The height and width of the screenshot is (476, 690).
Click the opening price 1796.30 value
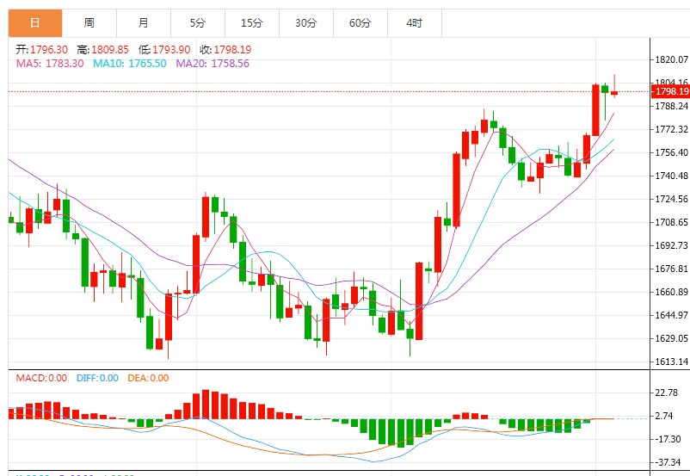49,50
